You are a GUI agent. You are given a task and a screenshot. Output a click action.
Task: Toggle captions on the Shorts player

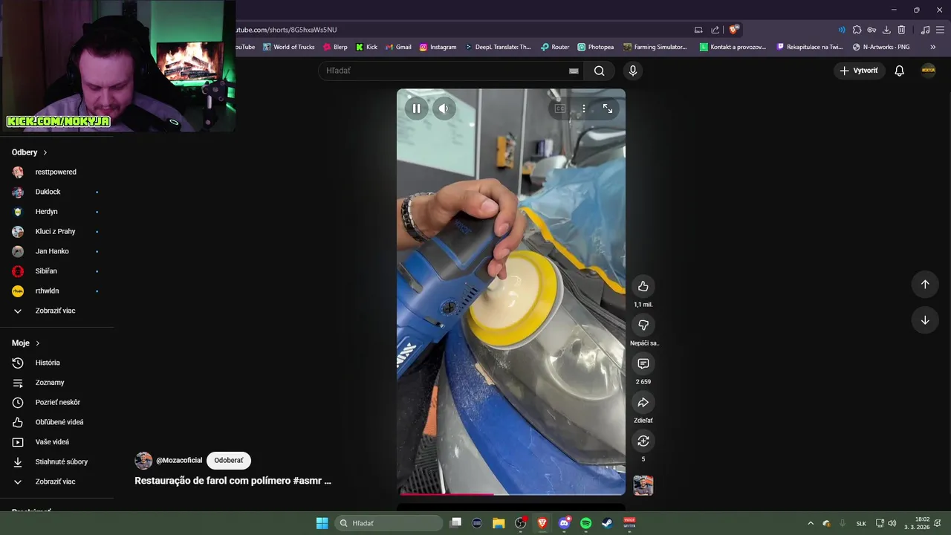click(x=560, y=108)
